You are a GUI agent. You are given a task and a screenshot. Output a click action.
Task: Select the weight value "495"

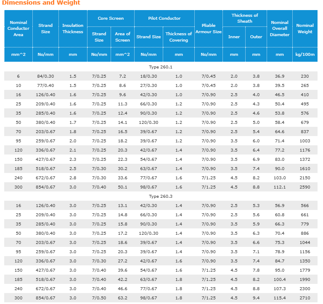(305, 104)
